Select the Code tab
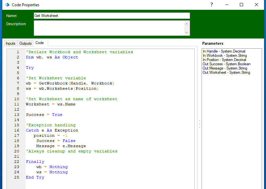The height and width of the screenshot is (189, 266). tap(40, 43)
